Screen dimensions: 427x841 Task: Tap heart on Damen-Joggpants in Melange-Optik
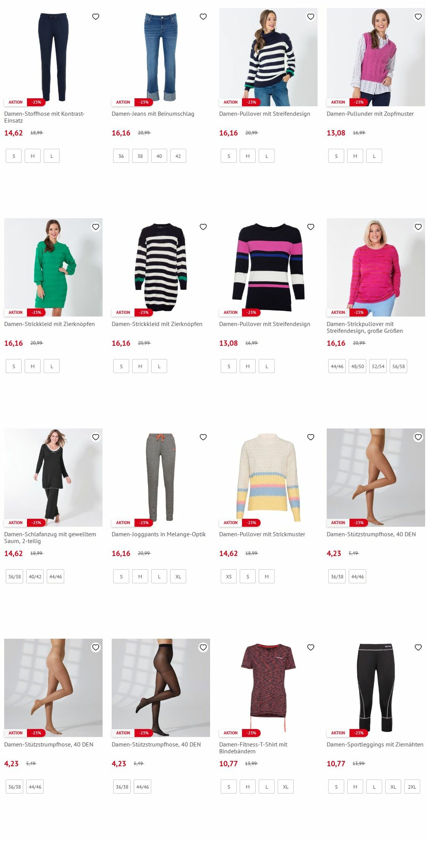tap(203, 437)
